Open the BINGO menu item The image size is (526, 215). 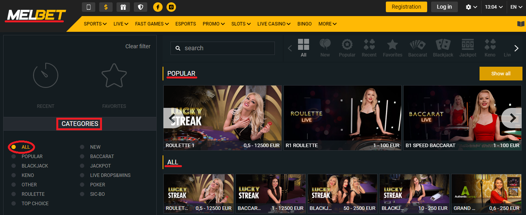click(304, 24)
